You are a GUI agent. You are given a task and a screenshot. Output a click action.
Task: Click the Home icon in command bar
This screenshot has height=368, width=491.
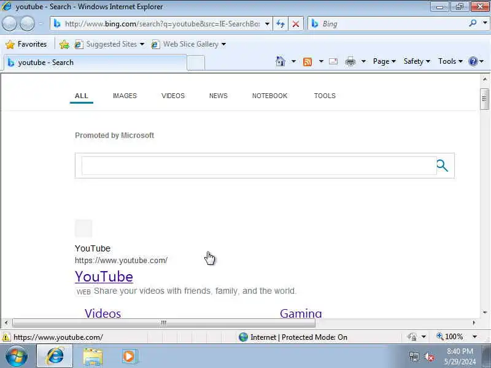280,61
